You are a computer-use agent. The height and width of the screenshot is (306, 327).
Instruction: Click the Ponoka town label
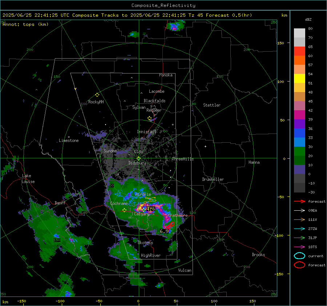pos(166,75)
